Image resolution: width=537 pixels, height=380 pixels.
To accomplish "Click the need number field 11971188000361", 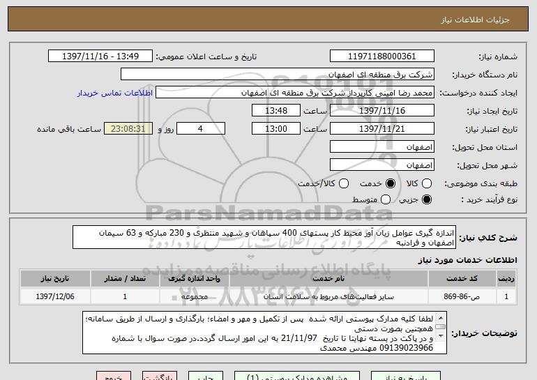I will (382, 56).
